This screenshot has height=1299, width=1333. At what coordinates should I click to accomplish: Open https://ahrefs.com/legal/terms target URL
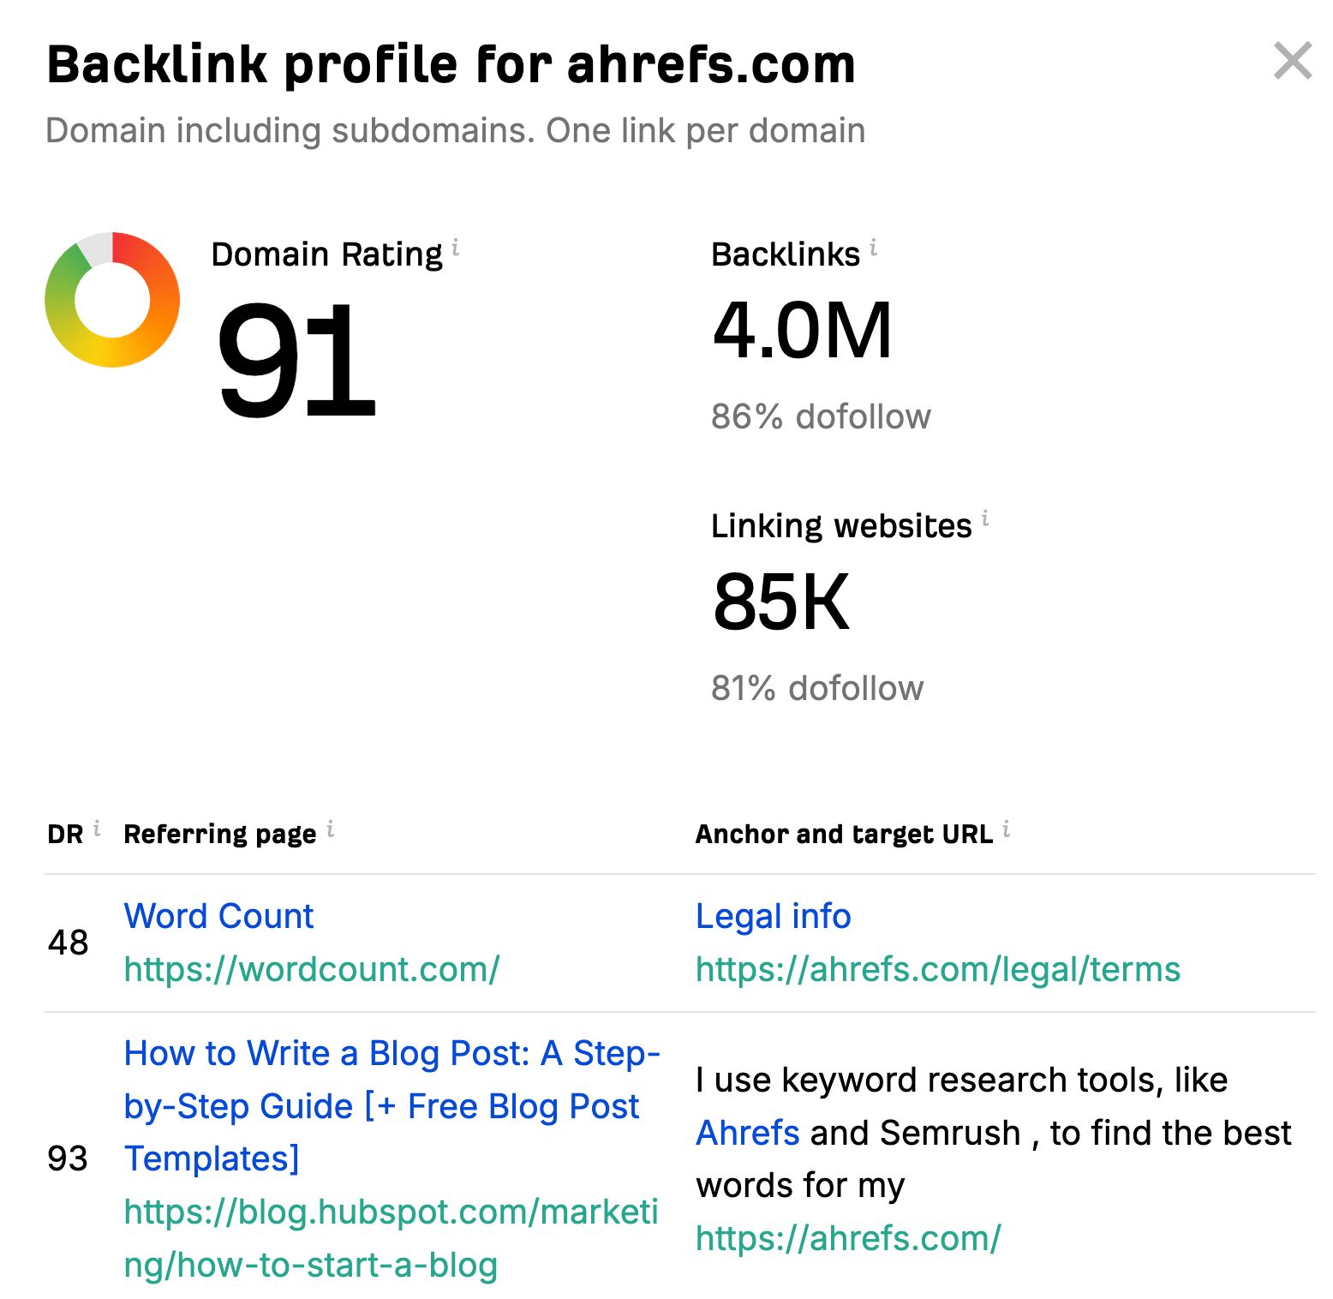938,969
